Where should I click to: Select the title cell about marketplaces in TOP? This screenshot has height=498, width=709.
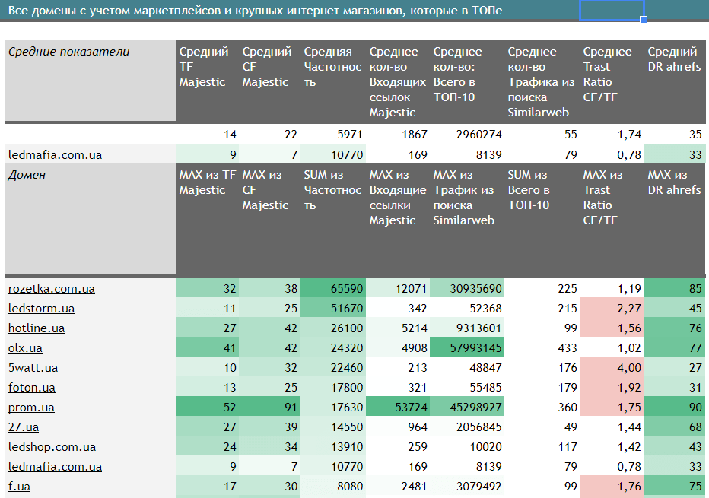[x=255, y=11]
